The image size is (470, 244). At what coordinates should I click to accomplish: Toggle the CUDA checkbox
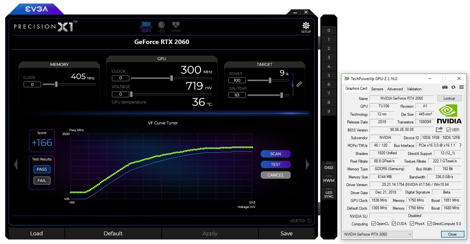[x=394, y=224]
